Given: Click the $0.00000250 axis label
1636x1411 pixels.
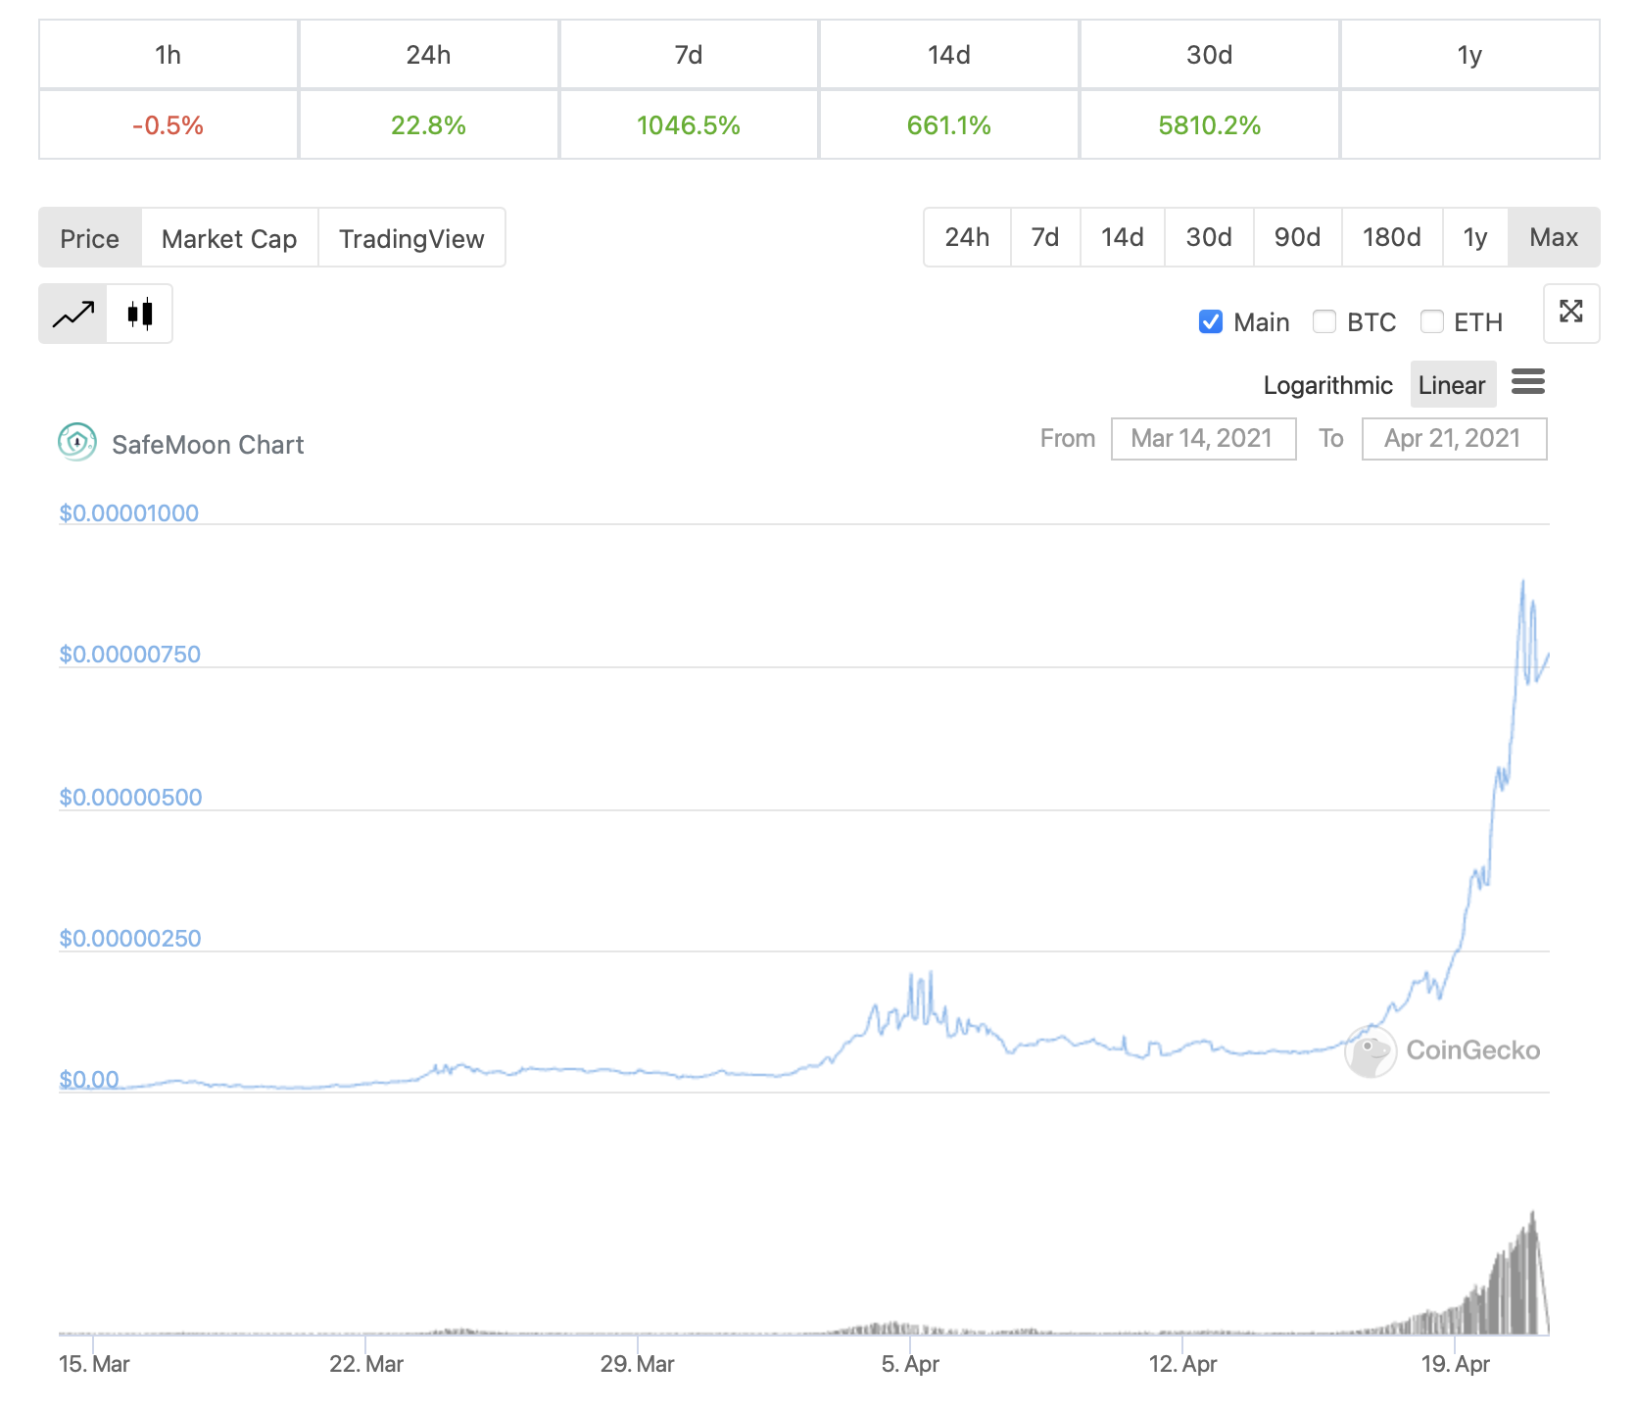Looking at the screenshot, I should [x=130, y=938].
